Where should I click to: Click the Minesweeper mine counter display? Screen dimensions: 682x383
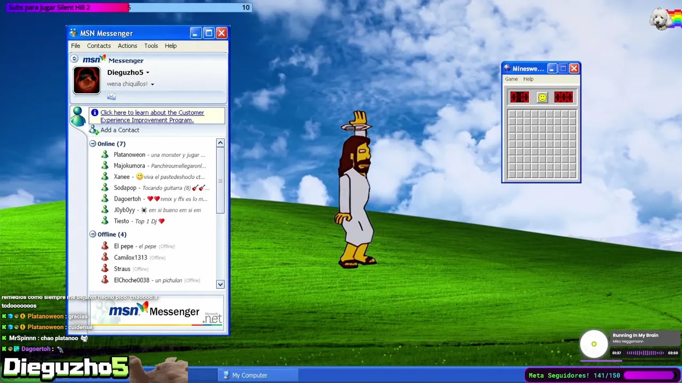tap(519, 97)
